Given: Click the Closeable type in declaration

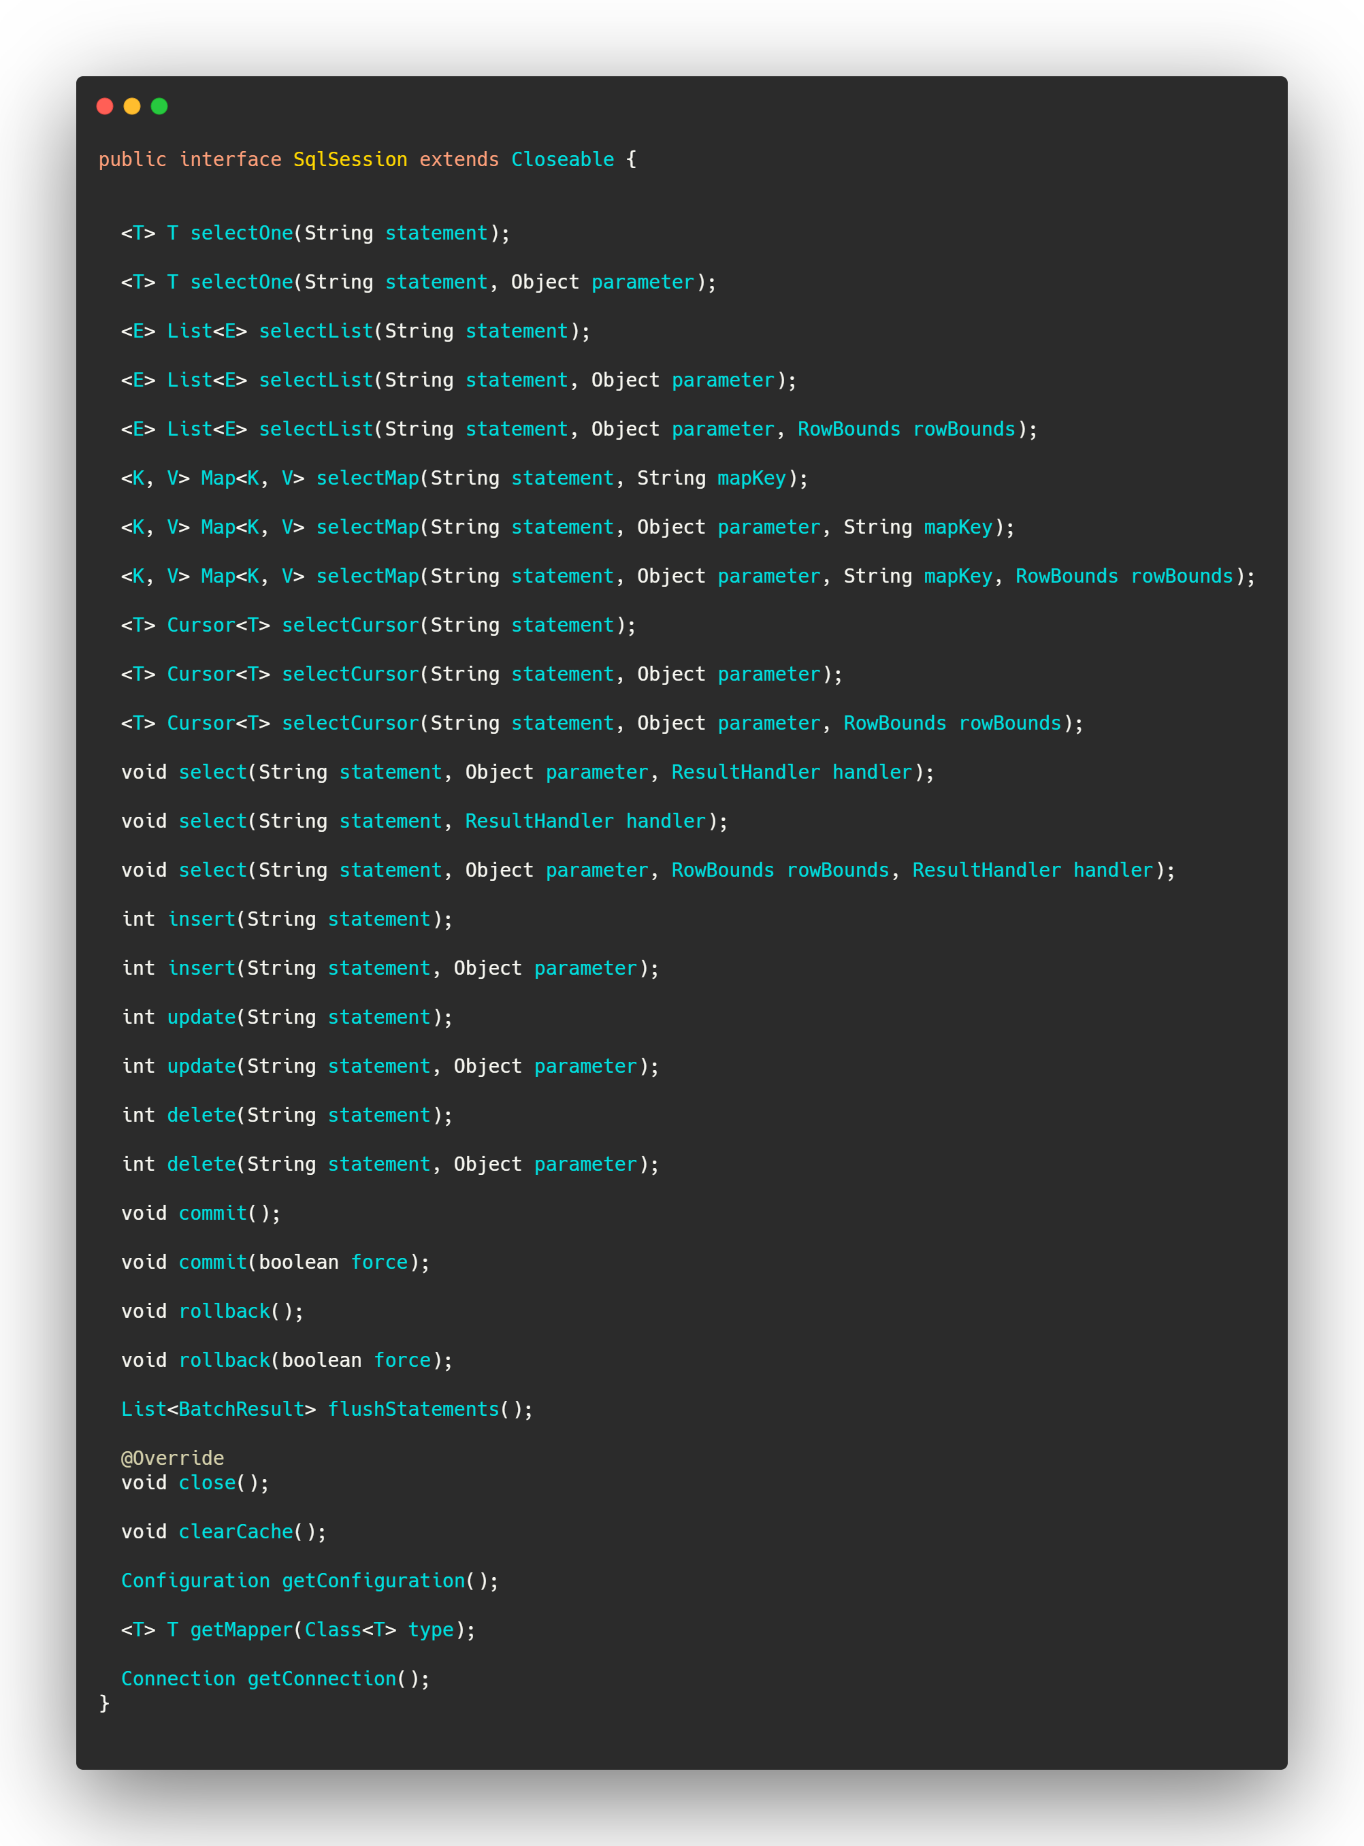Looking at the screenshot, I should 562,159.
